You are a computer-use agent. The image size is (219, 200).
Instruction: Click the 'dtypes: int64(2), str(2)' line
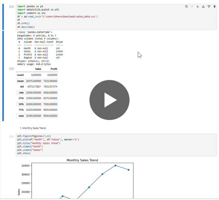(x=33, y=61)
